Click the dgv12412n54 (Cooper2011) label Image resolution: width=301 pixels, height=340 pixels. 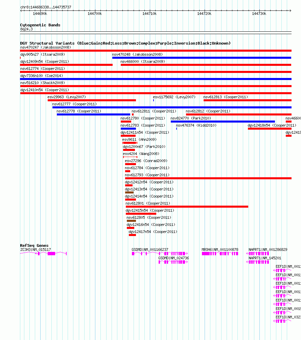[x=149, y=182]
